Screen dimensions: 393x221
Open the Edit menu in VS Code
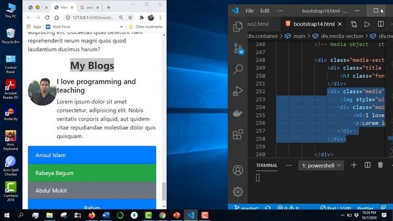[x=265, y=11]
